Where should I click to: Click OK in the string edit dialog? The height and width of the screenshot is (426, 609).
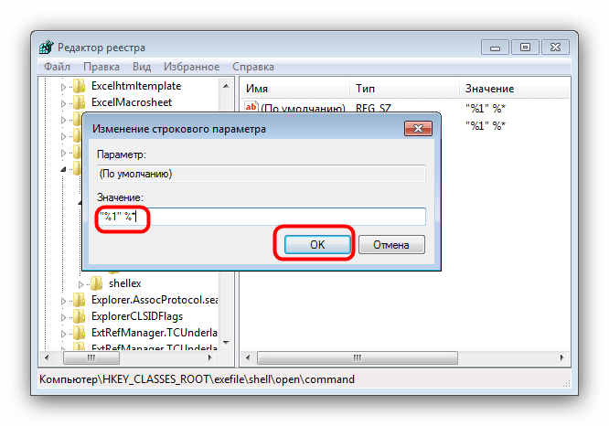pos(317,245)
